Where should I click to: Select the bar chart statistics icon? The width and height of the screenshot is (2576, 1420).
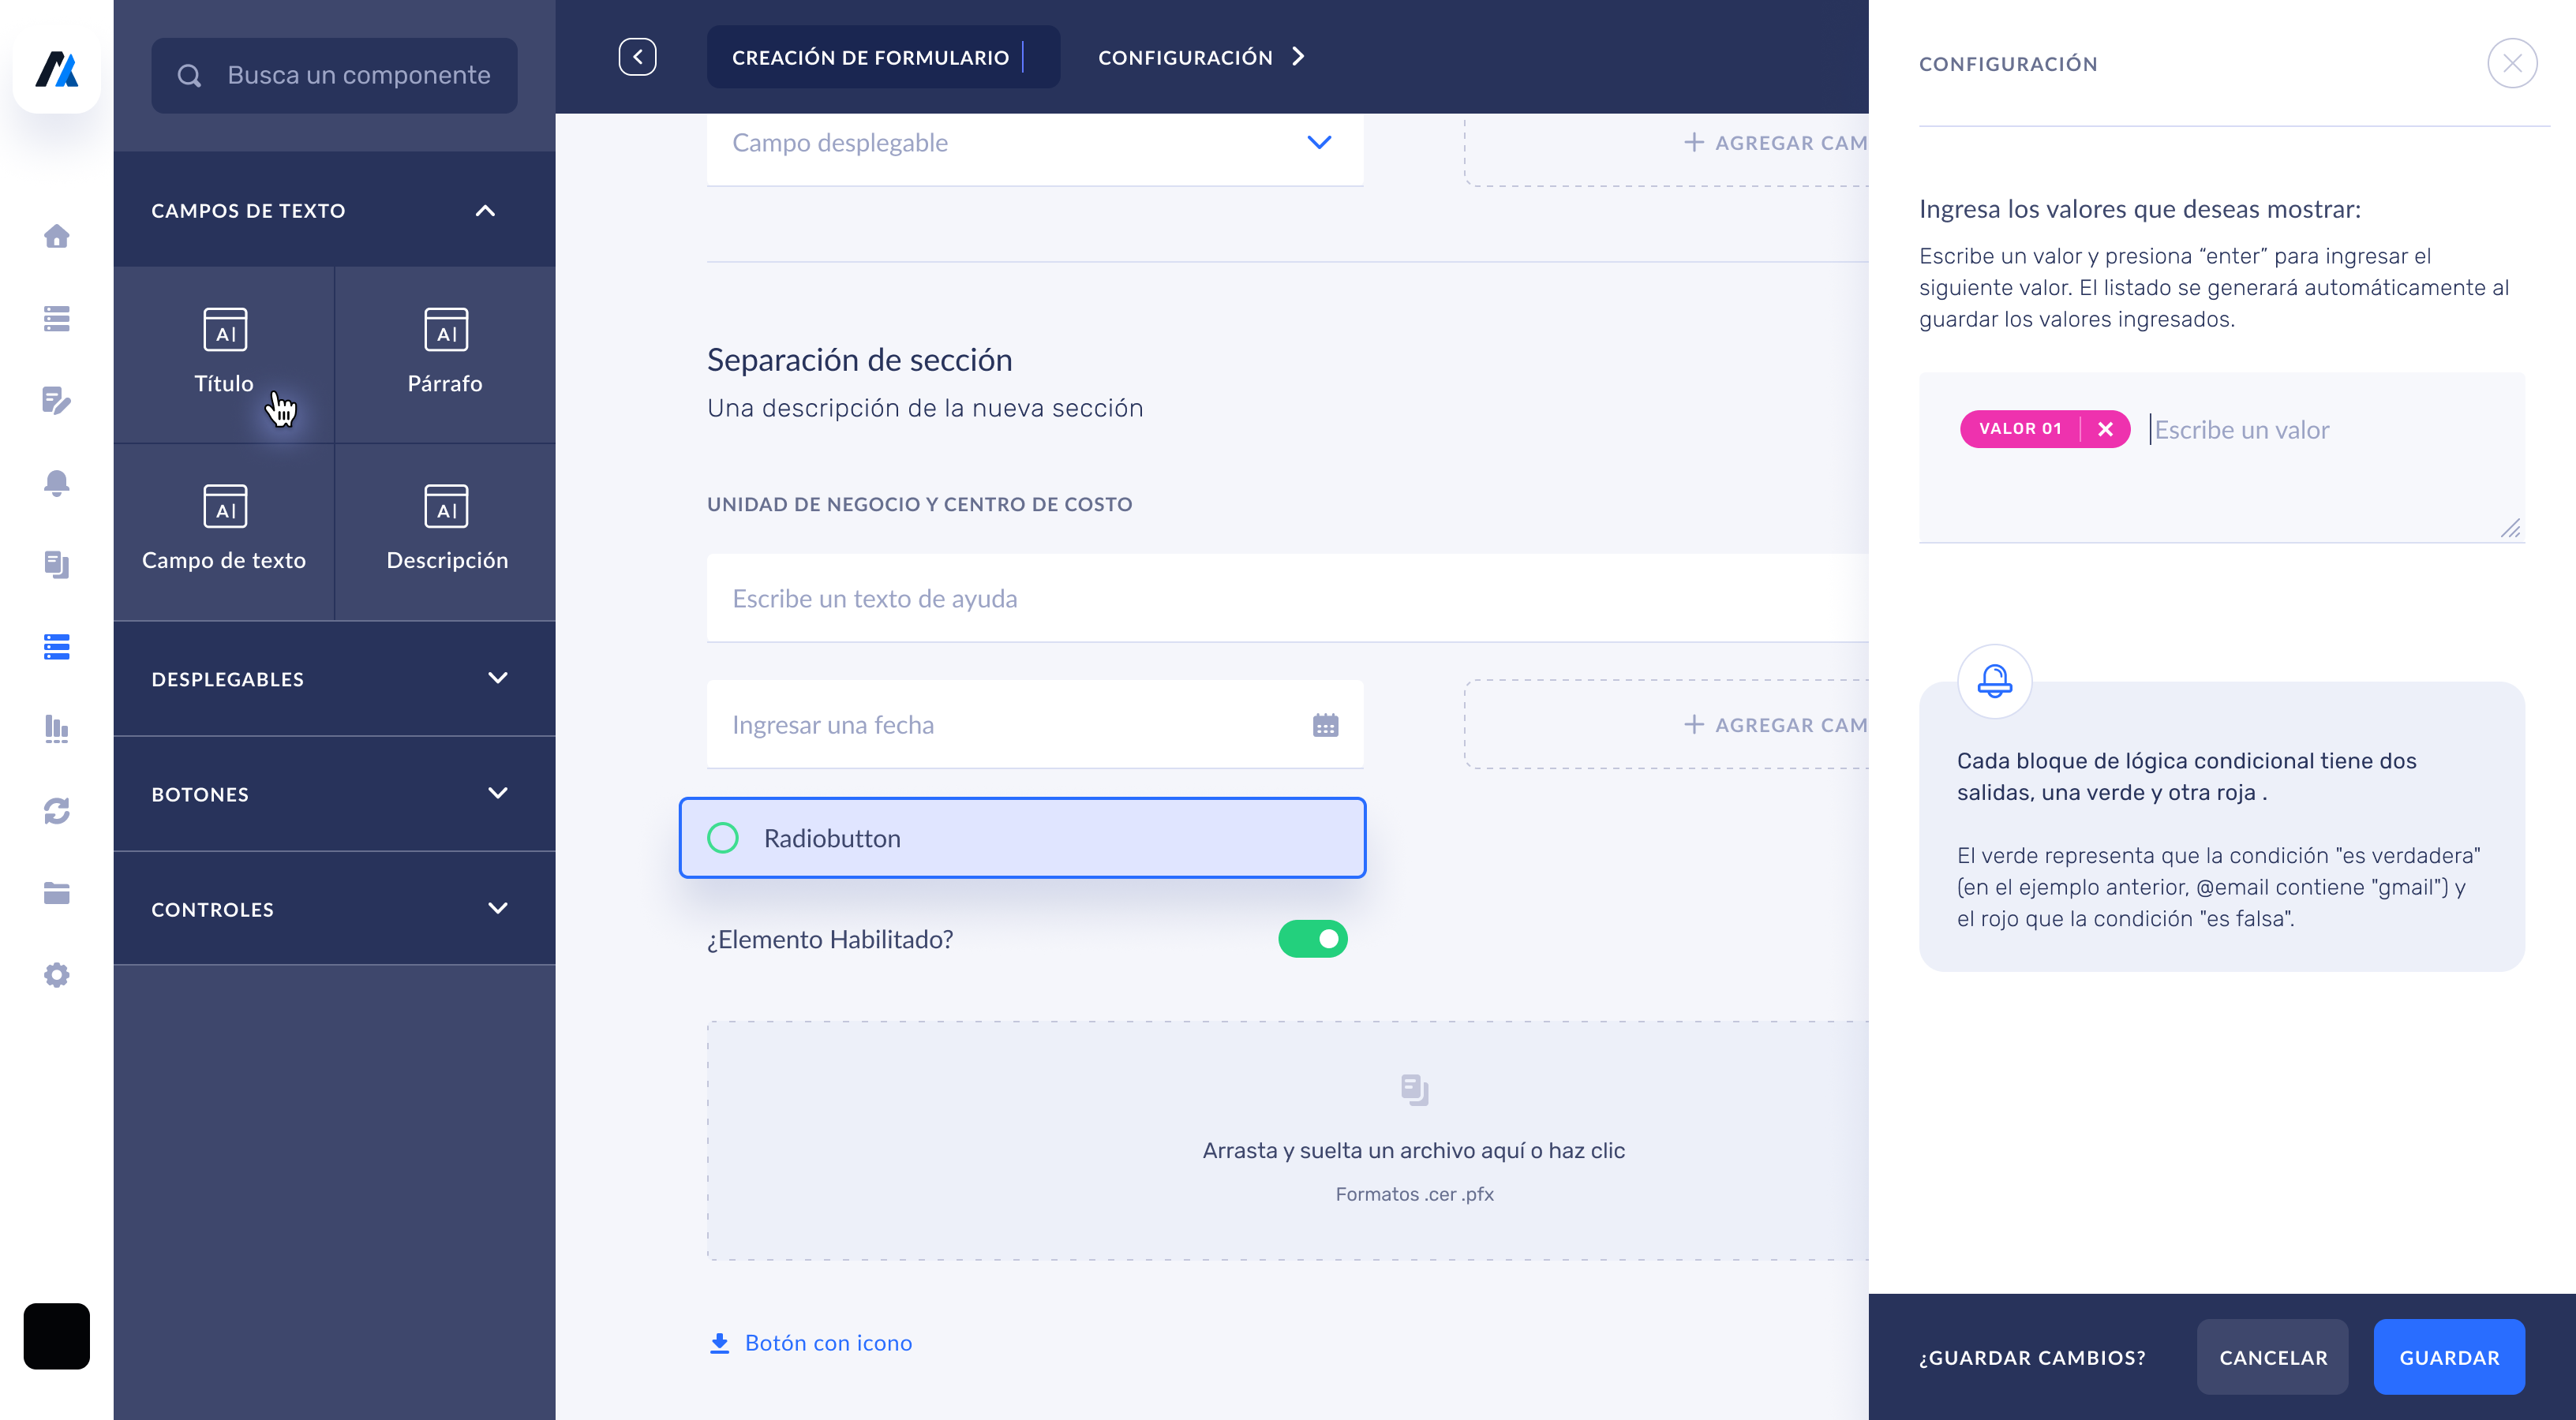coord(57,730)
